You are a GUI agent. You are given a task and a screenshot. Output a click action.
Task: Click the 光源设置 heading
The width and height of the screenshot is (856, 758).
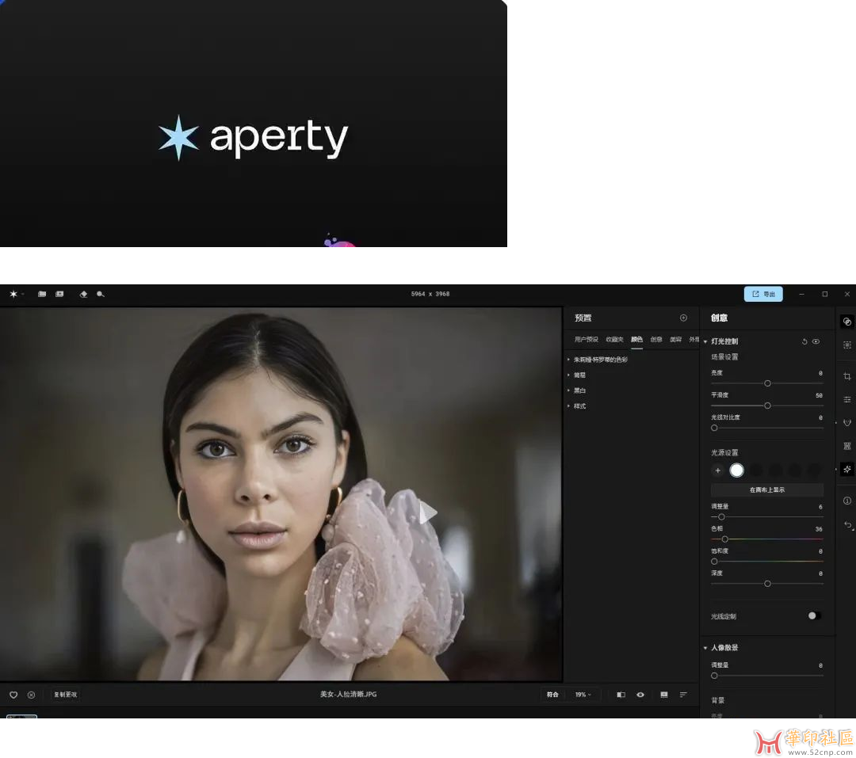point(724,452)
